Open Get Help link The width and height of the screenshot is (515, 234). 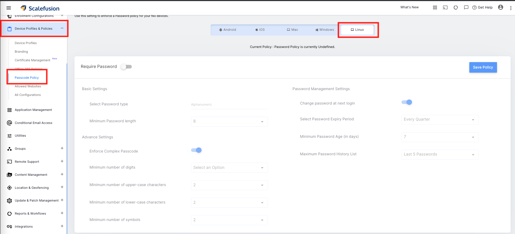482,7
